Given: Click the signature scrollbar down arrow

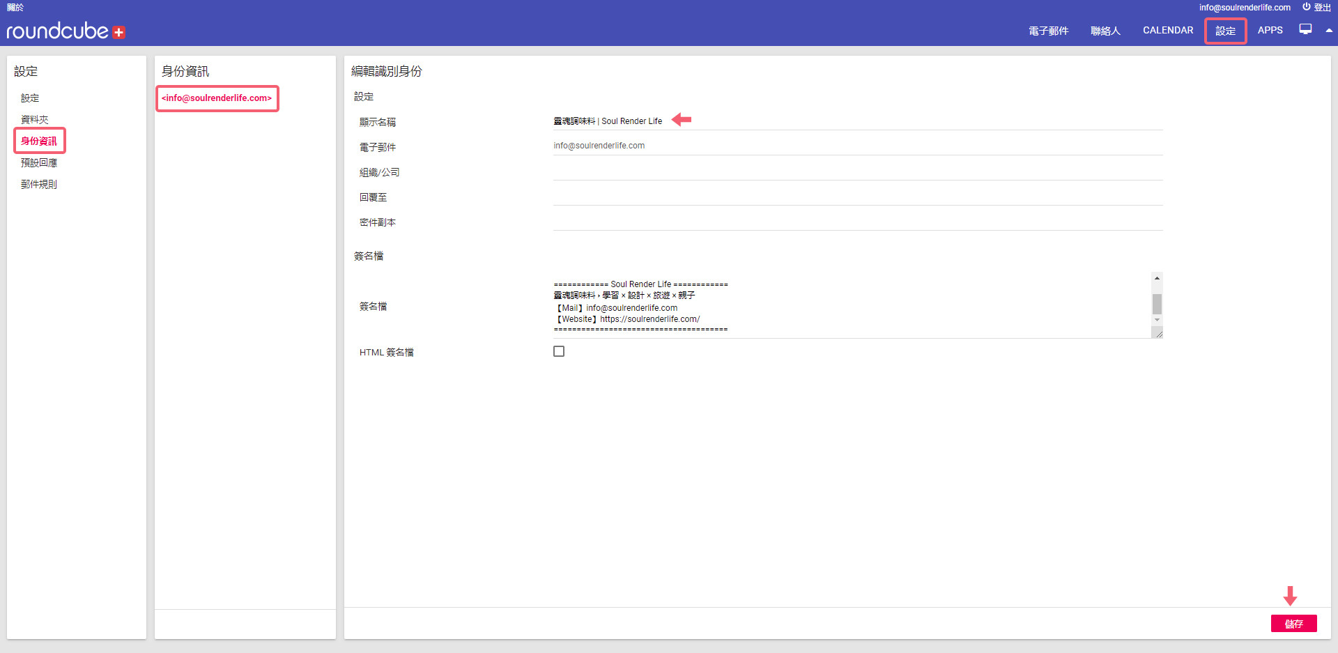Looking at the screenshot, I should [1157, 320].
